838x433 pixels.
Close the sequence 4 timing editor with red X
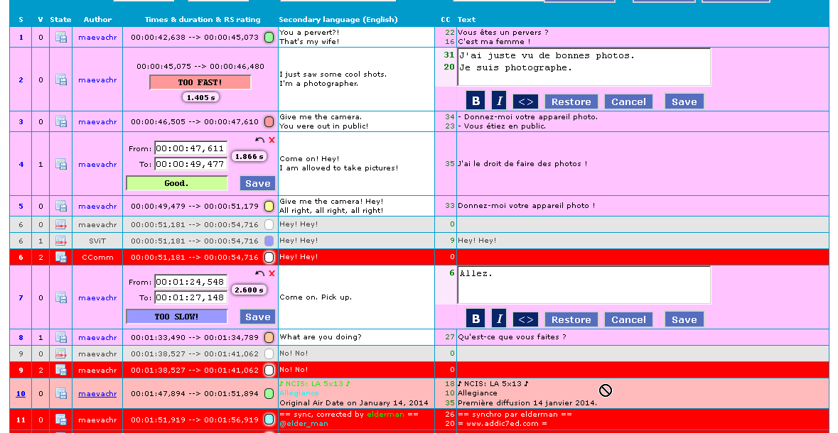pyautogui.click(x=272, y=140)
